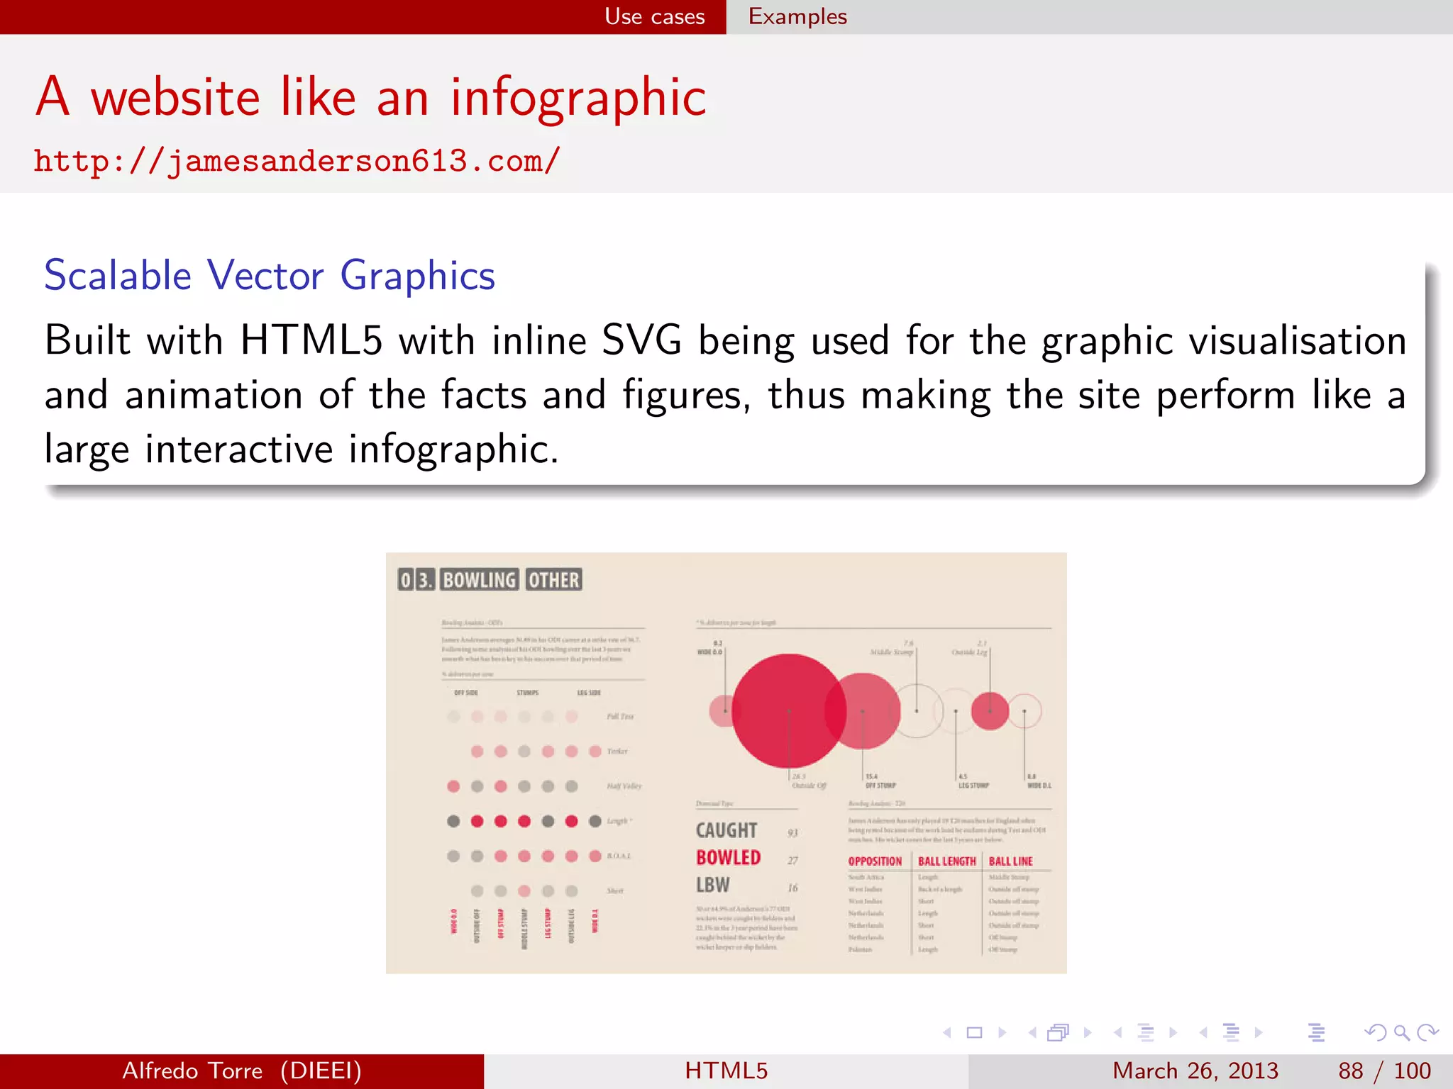Open the Use cases section tab
This screenshot has height=1089, width=1453.
pyautogui.click(x=654, y=16)
